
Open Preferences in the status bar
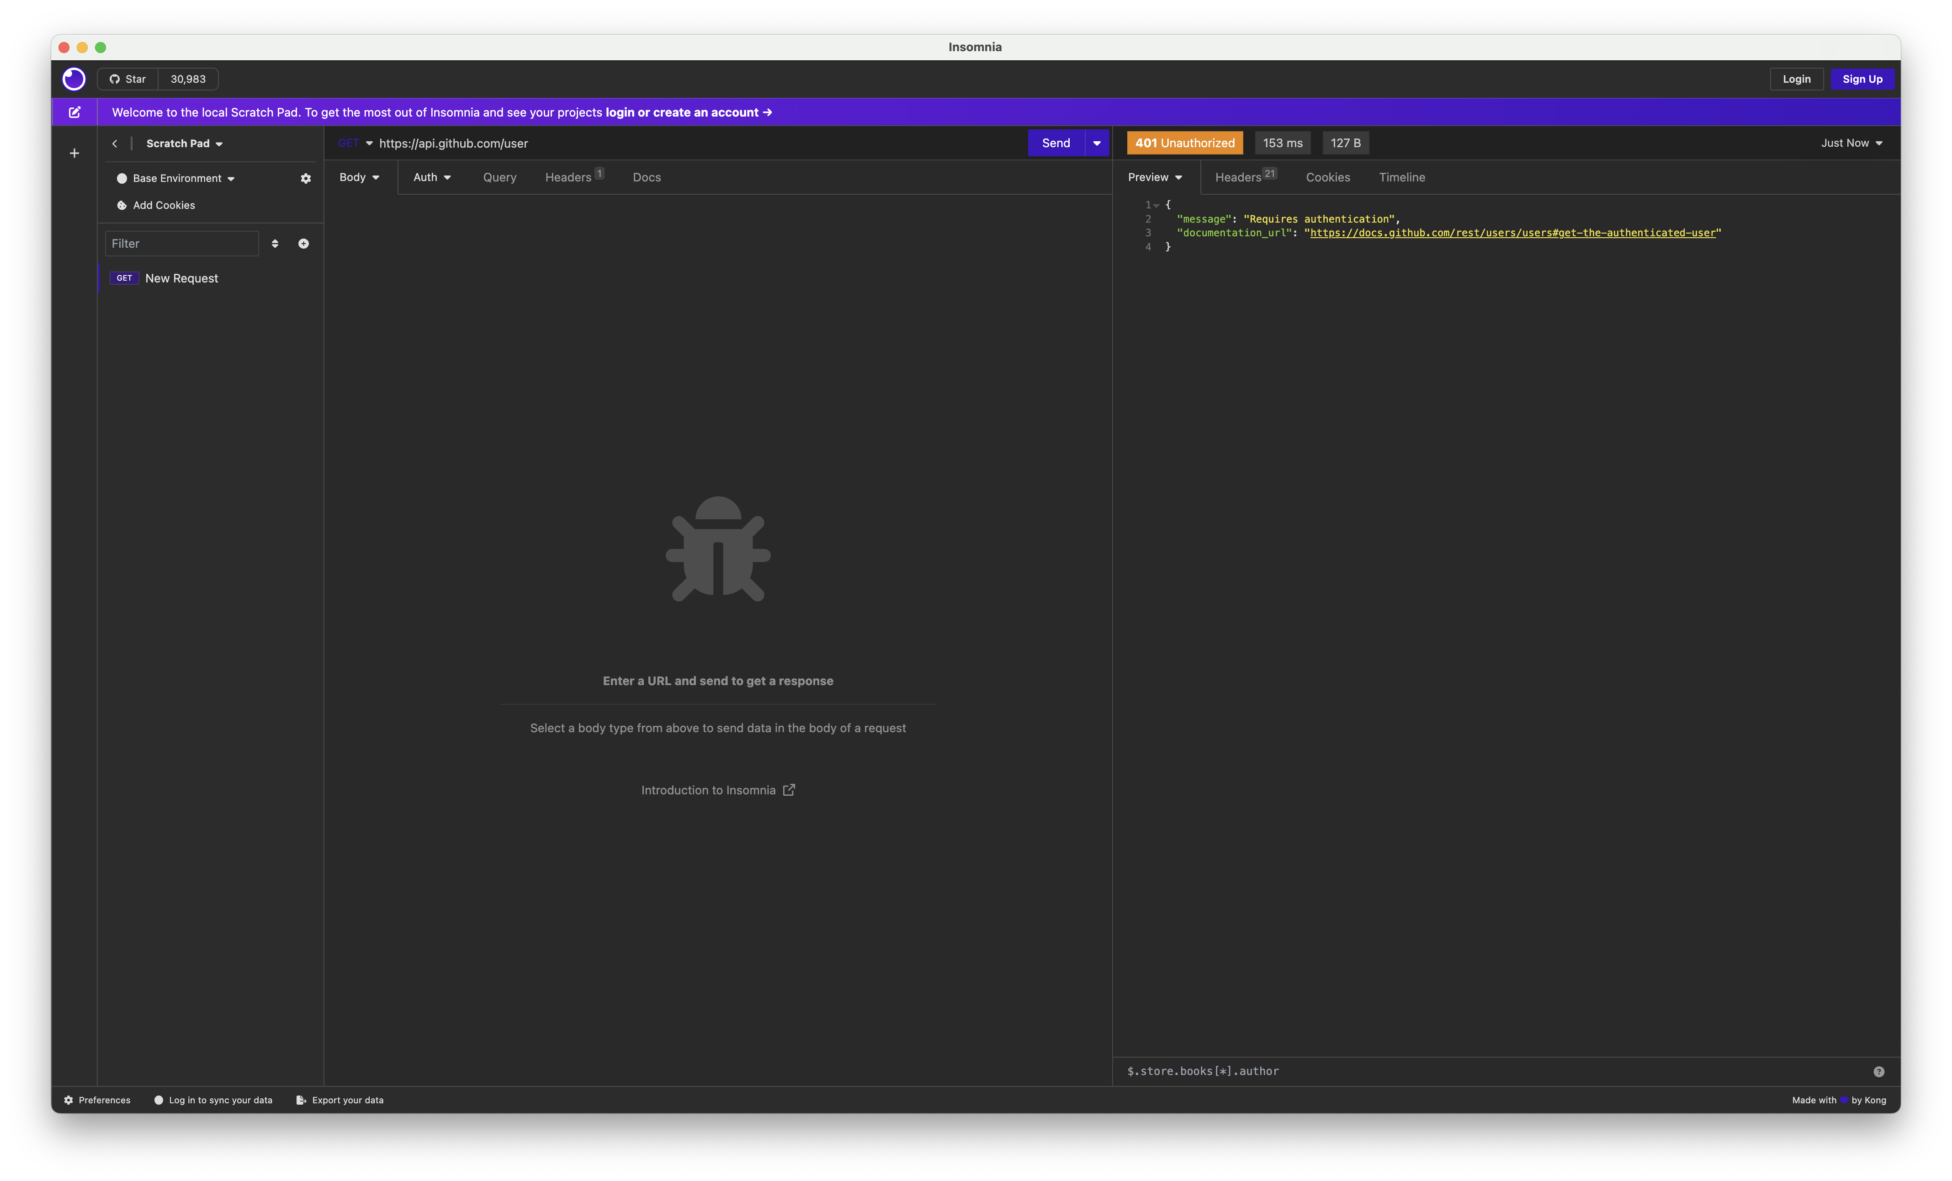point(97,1100)
